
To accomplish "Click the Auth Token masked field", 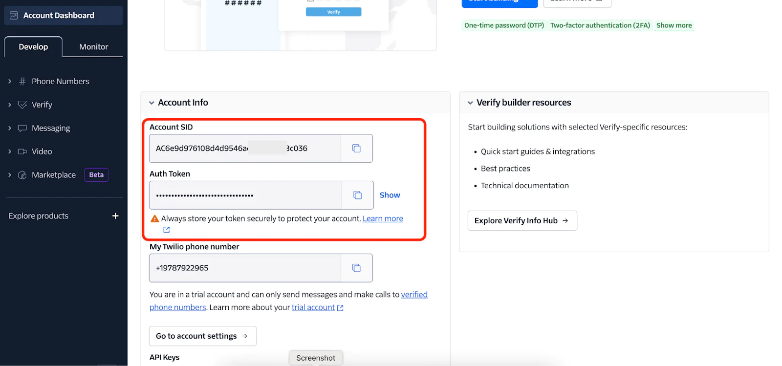I will pos(245,195).
